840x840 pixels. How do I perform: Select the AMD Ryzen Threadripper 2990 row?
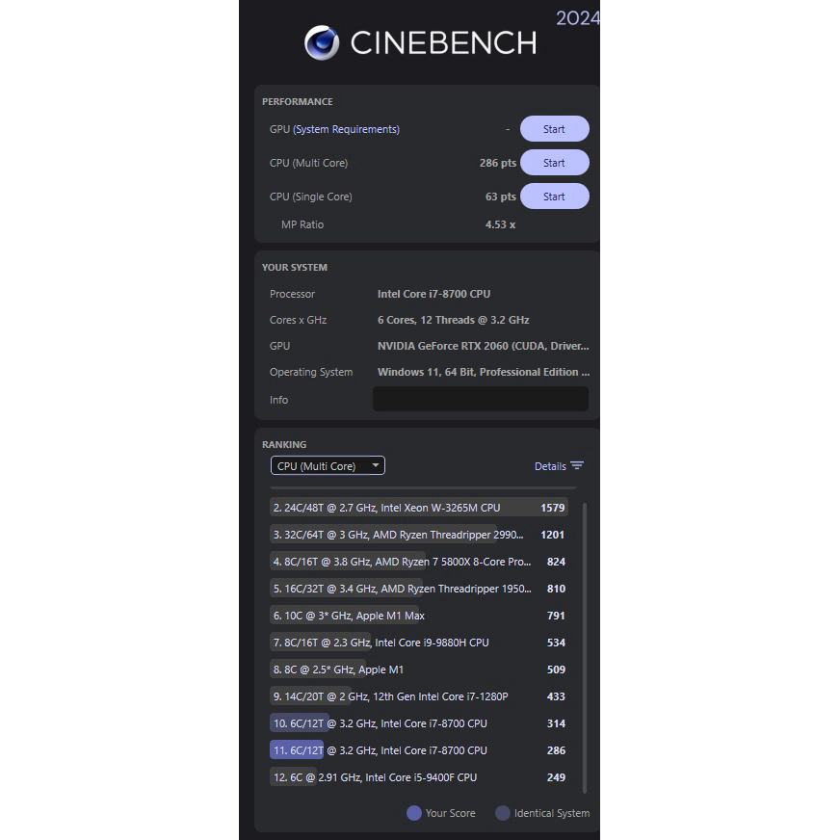tap(419, 535)
